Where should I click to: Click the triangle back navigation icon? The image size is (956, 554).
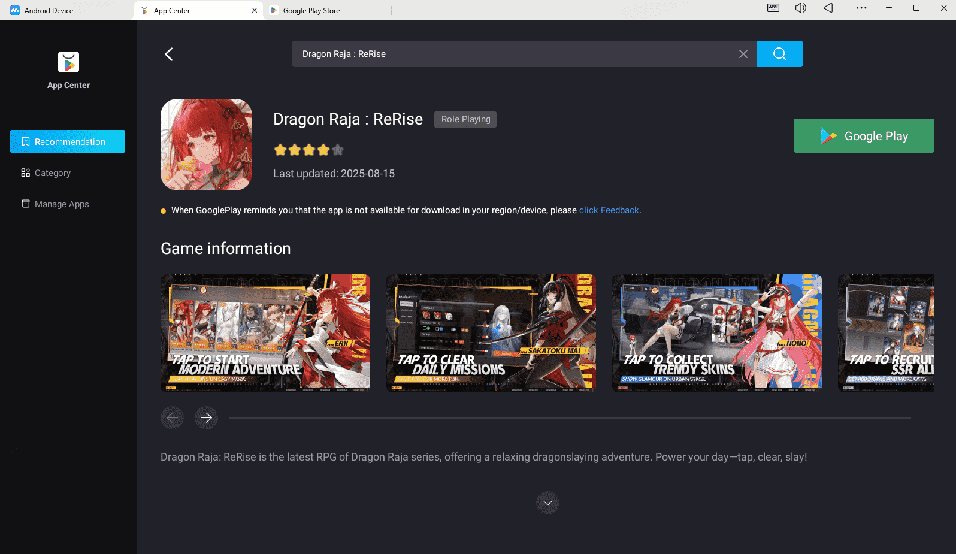828,8
